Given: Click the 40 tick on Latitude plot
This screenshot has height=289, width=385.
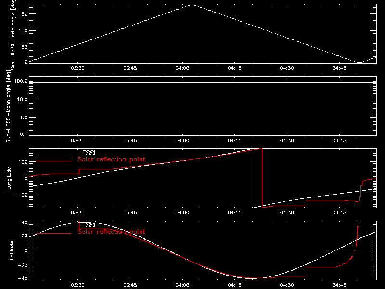Looking at the screenshot, I should pos(25,223).
